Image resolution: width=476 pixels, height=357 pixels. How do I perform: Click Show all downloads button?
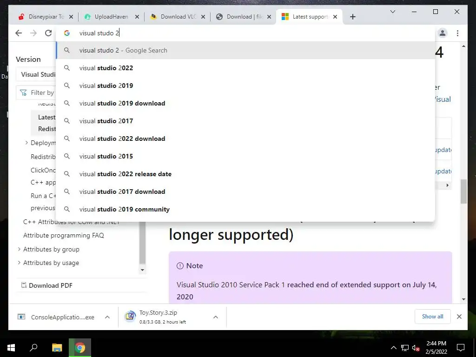(433, 317)
